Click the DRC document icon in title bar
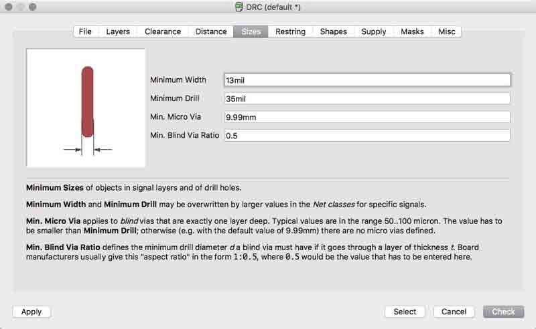This screenshot has height=329, width=536. tap(239, 7)
